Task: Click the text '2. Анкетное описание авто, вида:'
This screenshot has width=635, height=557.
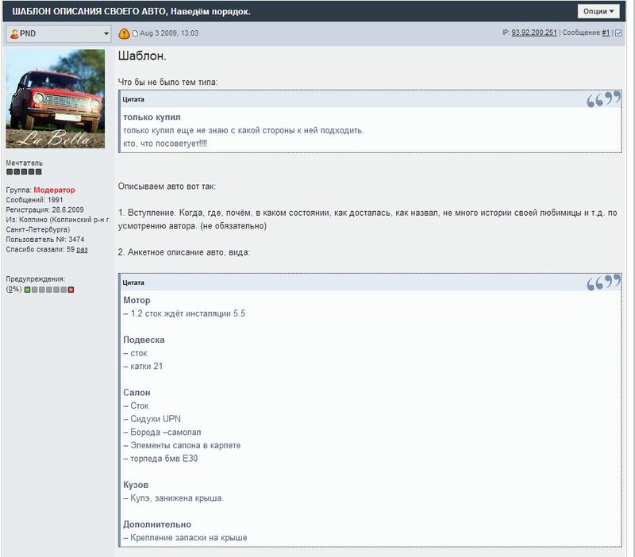Action: click(184, 252)
